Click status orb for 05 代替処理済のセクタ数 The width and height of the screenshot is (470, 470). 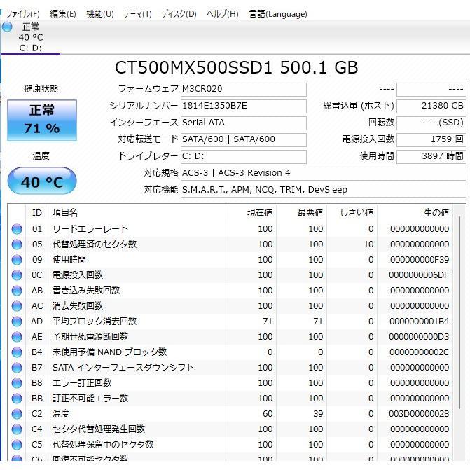[17, 244]
